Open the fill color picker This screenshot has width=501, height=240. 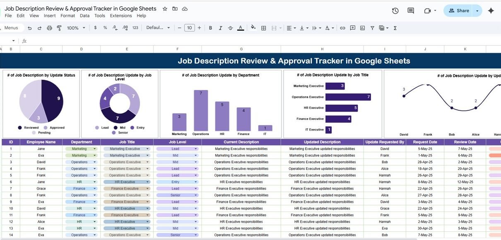[253, 28]
